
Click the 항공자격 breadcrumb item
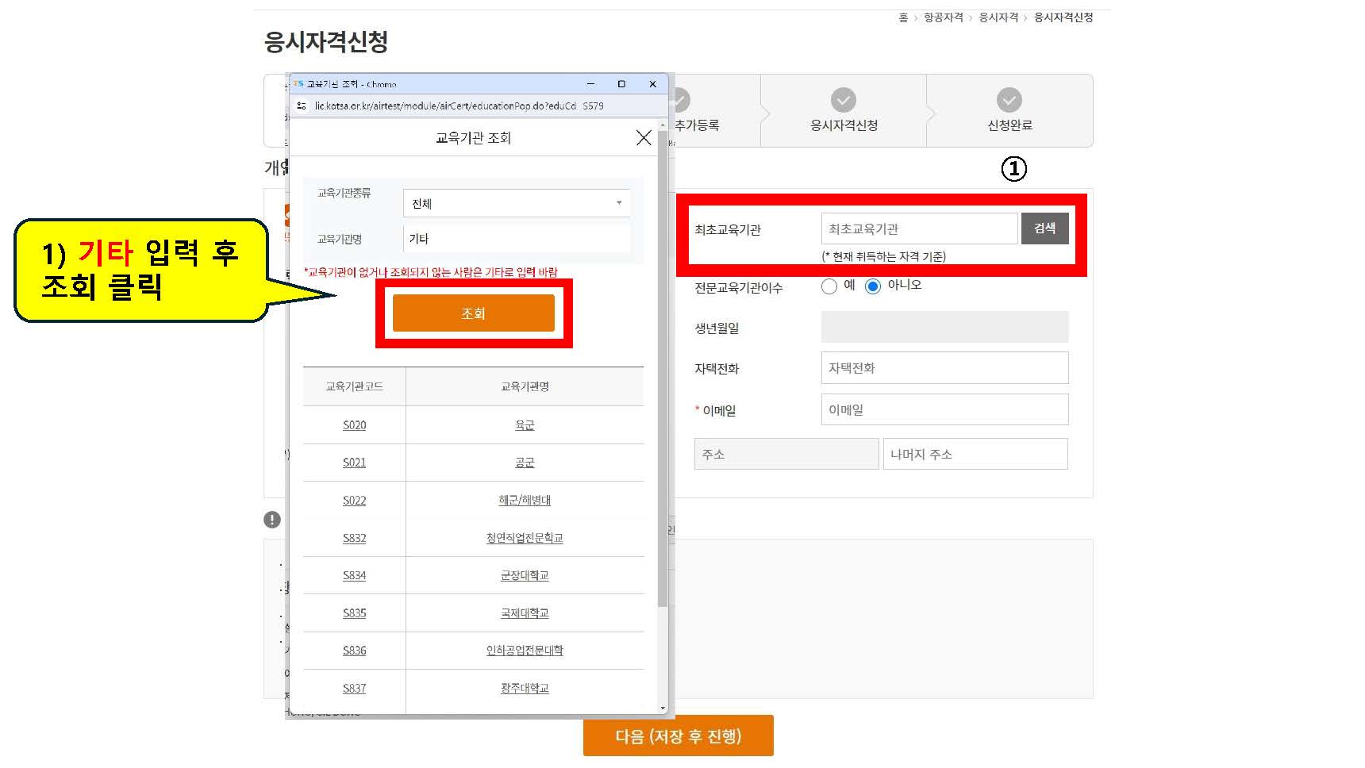[944, 17]
